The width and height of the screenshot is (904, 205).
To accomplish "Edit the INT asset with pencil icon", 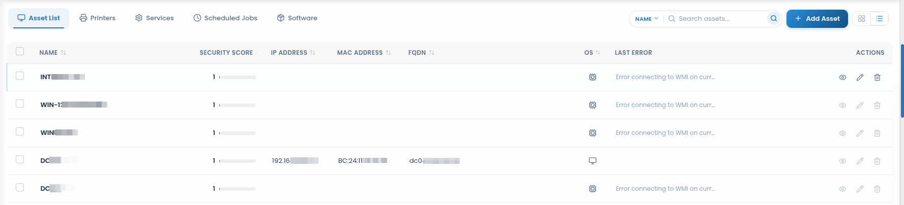I will coord(860,78).
